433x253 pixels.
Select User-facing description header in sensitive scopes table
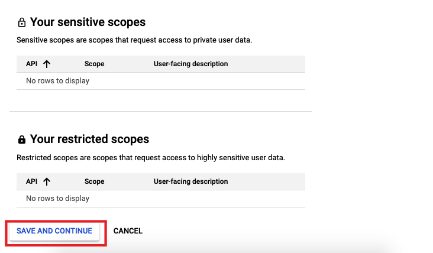click(x=190, y=64)
